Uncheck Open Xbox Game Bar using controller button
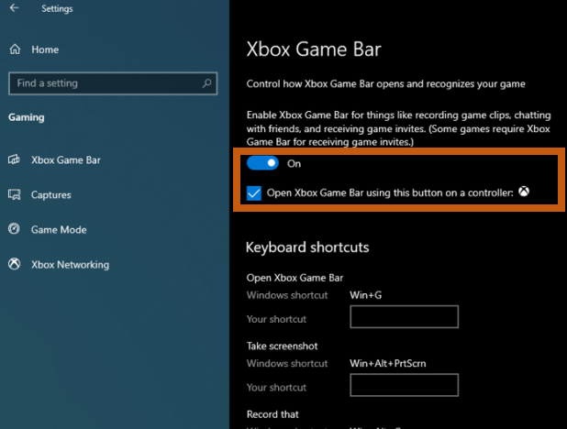Viewport: 567px width, 429px height. (x=254, y=193)
